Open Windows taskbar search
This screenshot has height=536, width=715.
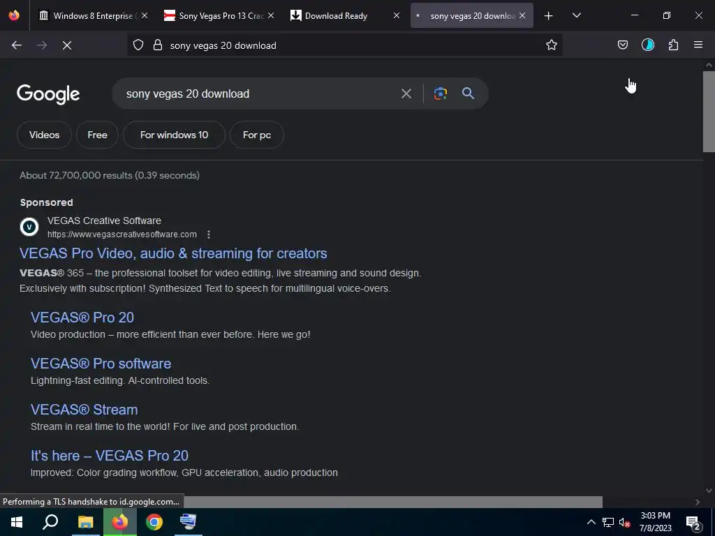[50, 522]
